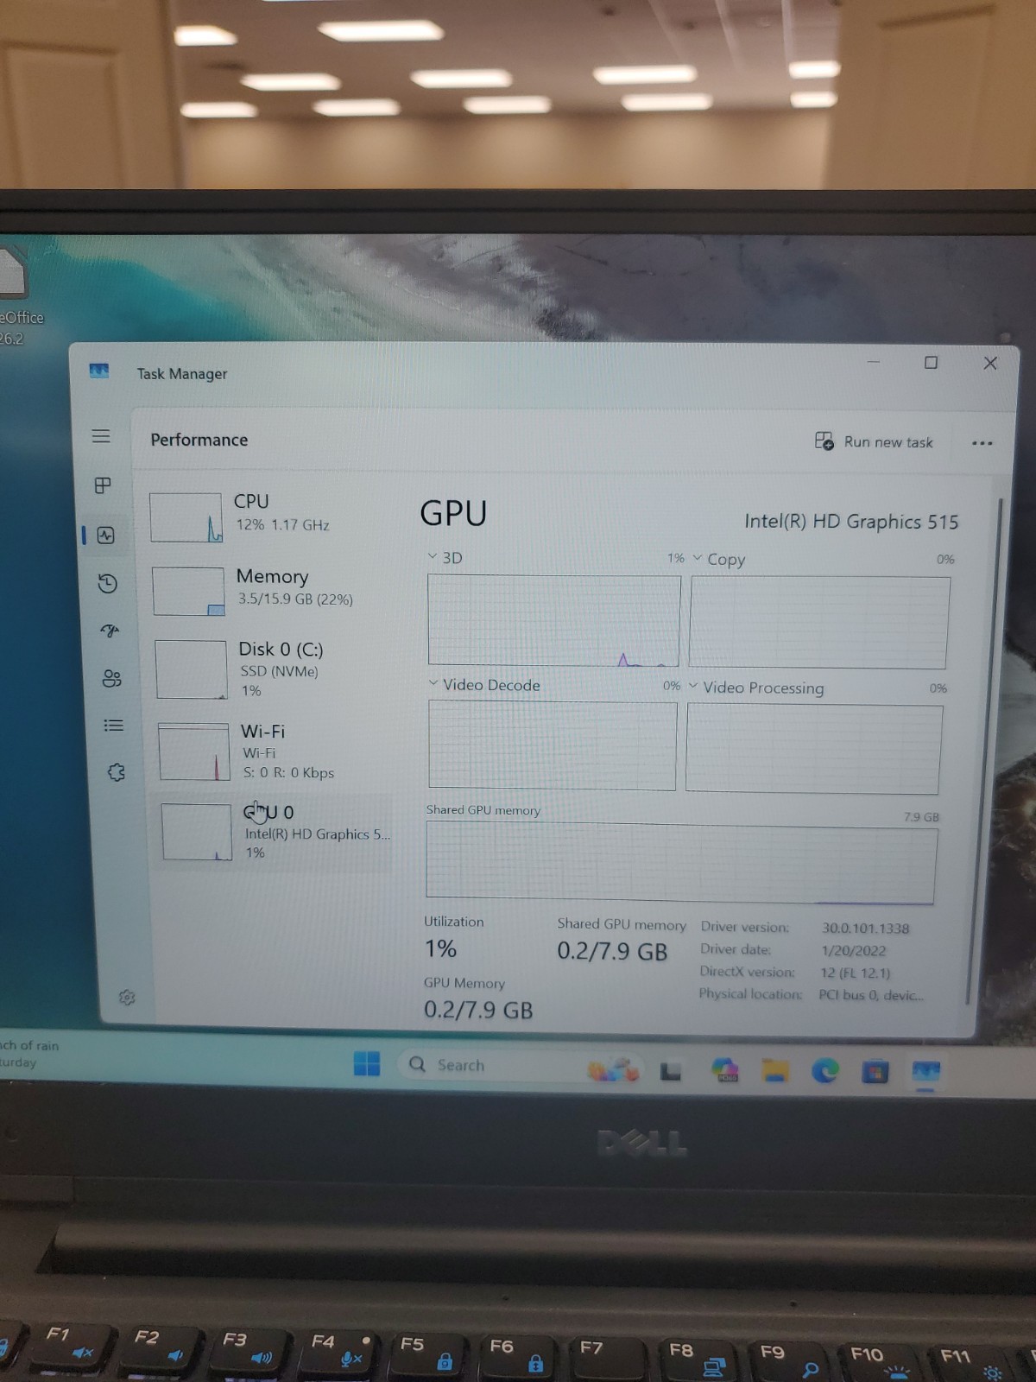Open the Copilot icon on taskbar
1036x1382 pixels.
pos(725,1071)
